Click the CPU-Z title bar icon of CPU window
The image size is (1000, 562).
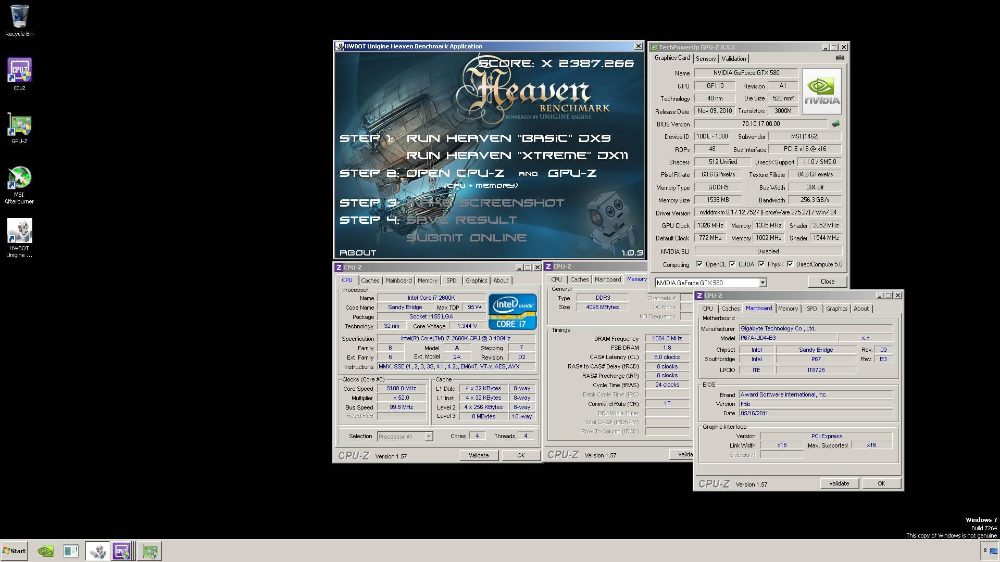(x=339, y=267)
